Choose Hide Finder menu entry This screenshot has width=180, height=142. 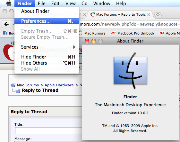(x=47, y=57)
